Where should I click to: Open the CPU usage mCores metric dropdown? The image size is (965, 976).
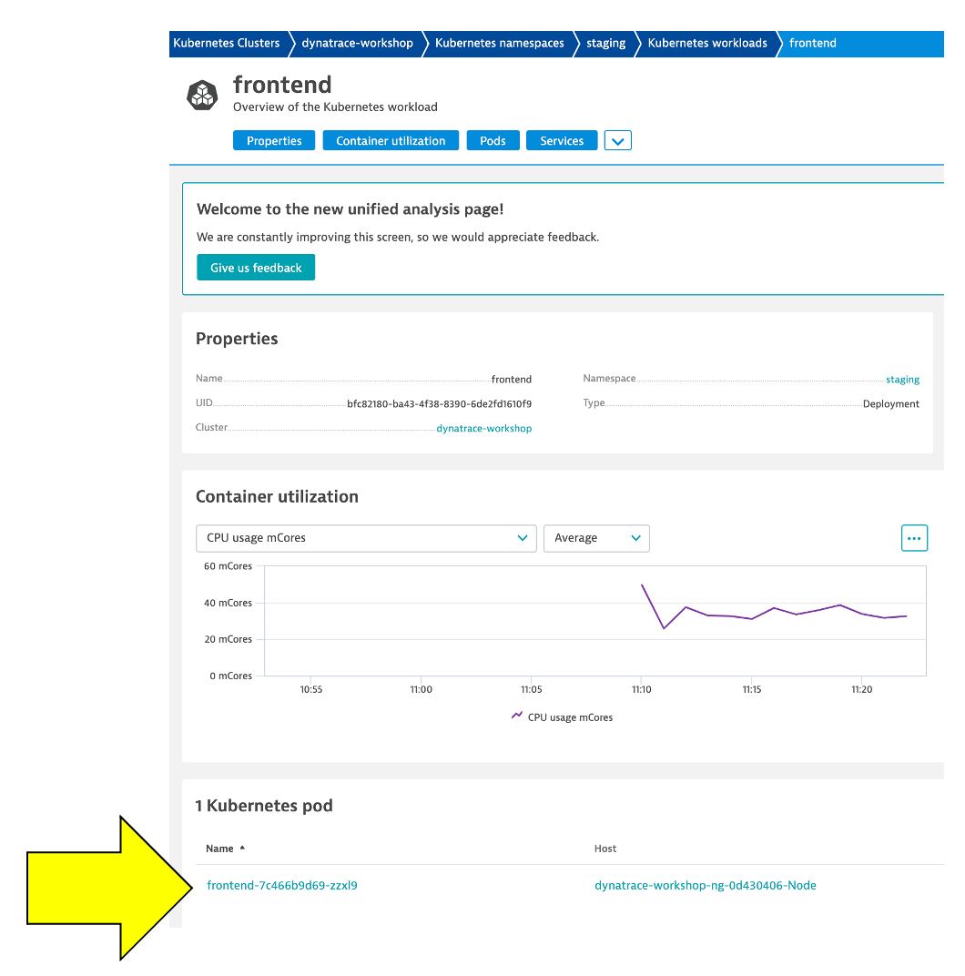[x=366, y=538]
